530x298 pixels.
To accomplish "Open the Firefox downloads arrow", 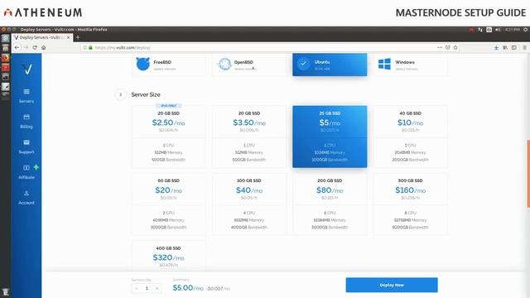I will tap(496, 48).
